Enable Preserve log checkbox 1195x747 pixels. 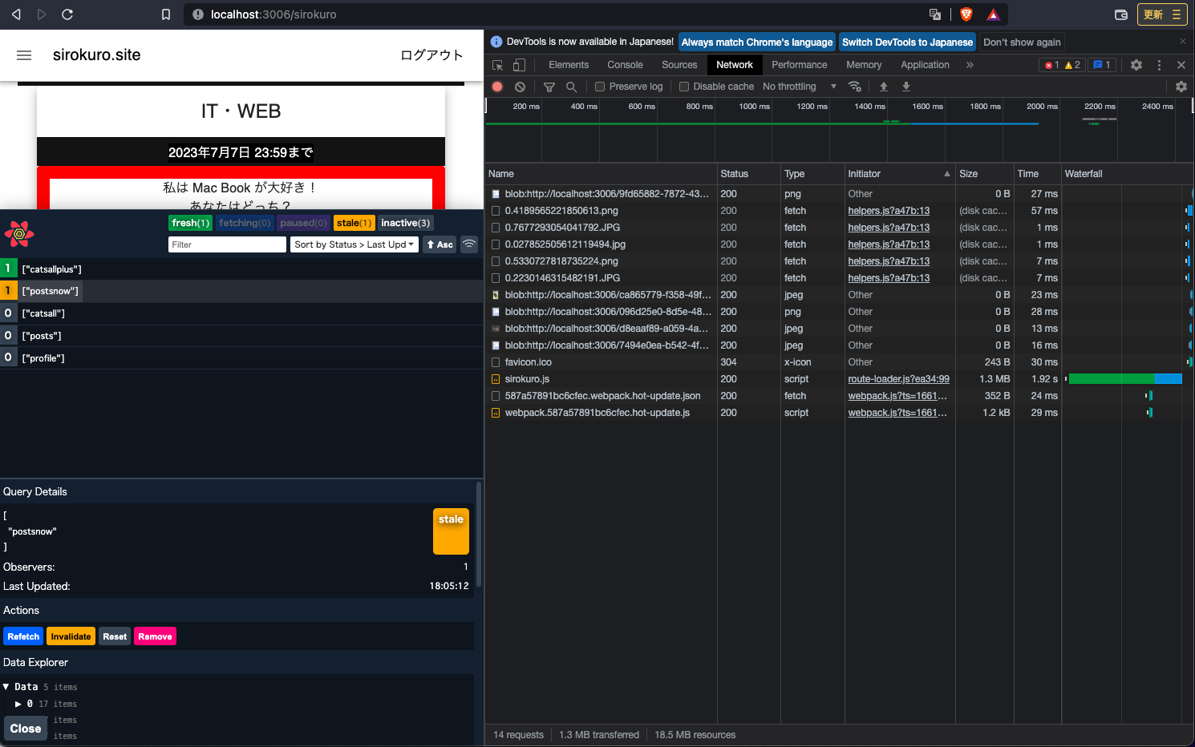(599, 87)
